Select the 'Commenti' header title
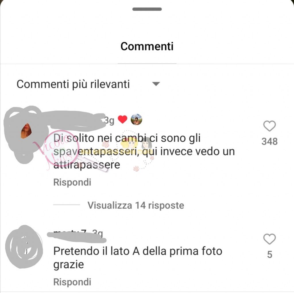This screenshot has height=293, width=294. (147, 46)
